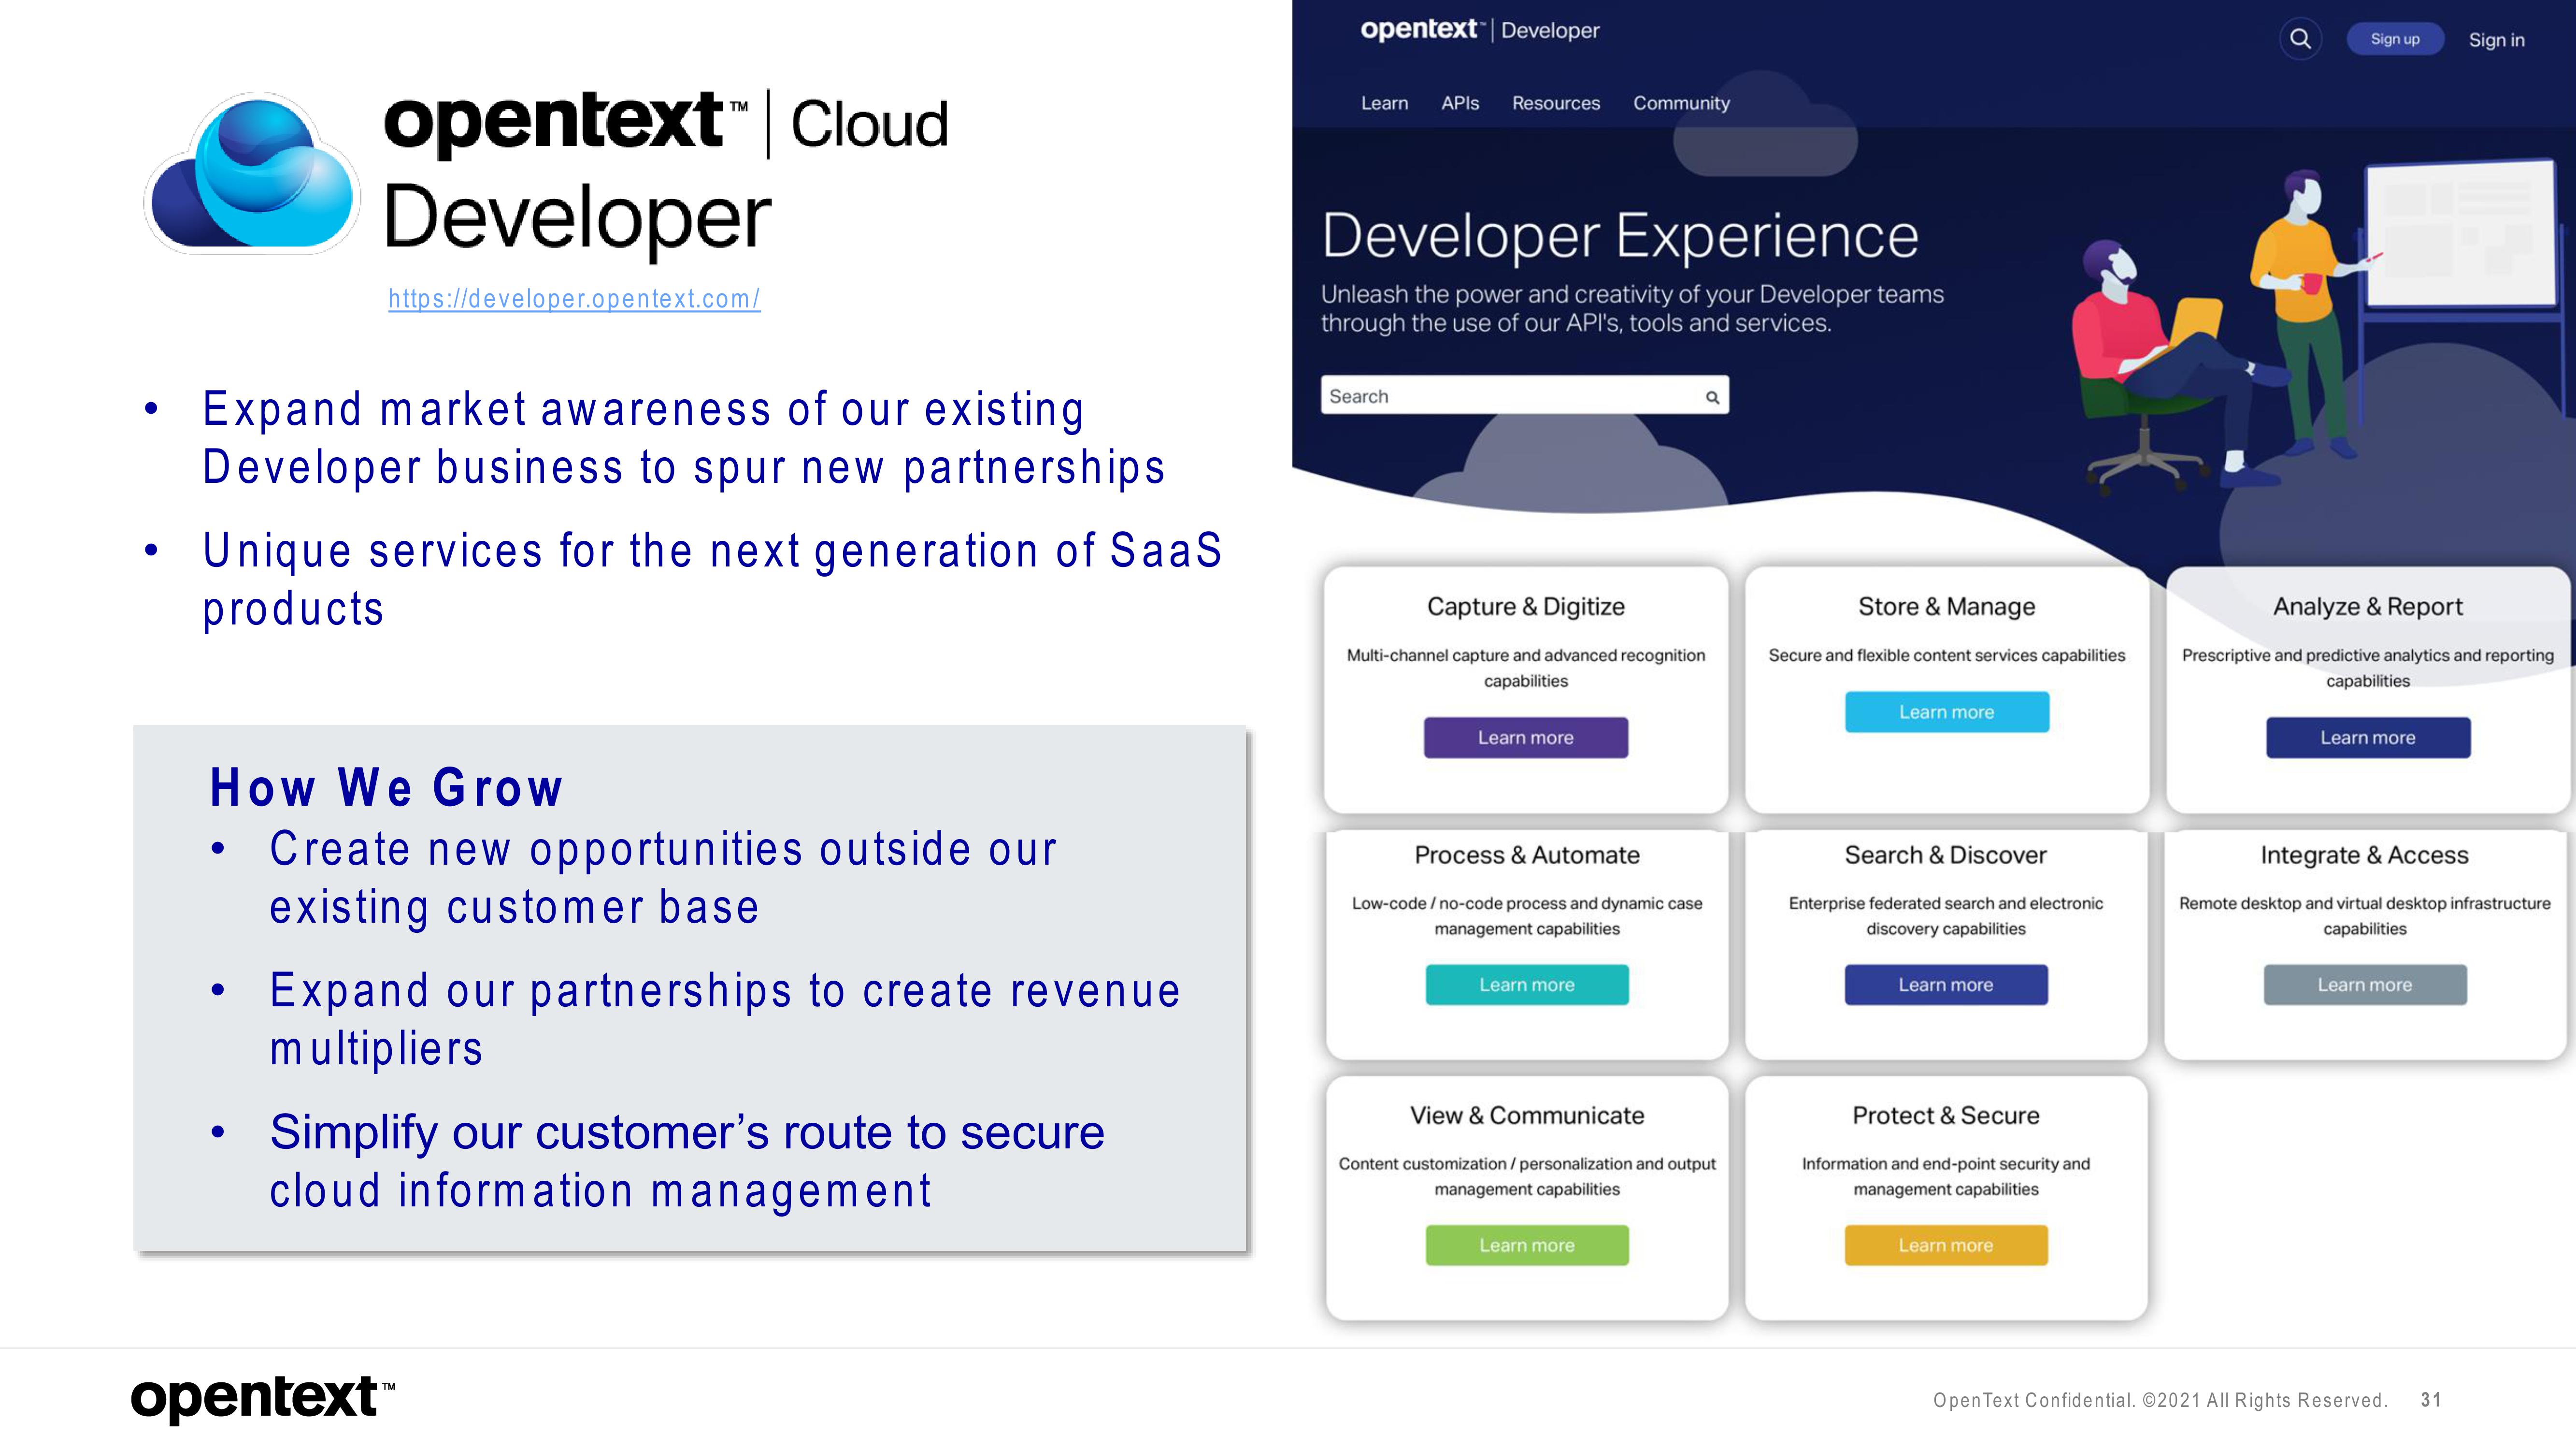
Task: Open the Resources menu
Action: pos(1555,103)
